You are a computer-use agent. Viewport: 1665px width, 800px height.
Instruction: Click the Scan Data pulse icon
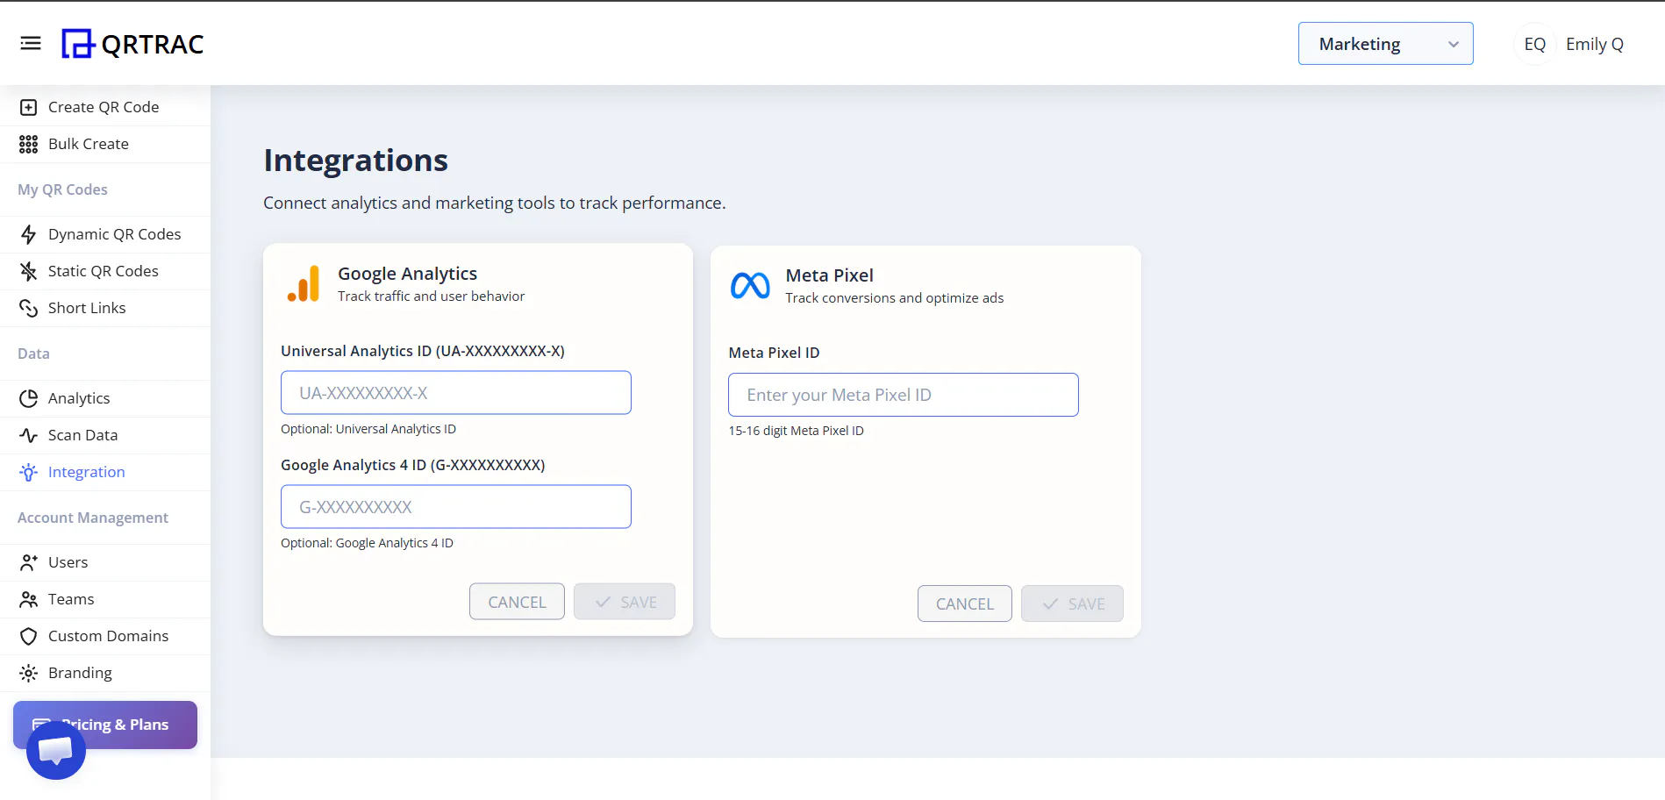point(29,435)
